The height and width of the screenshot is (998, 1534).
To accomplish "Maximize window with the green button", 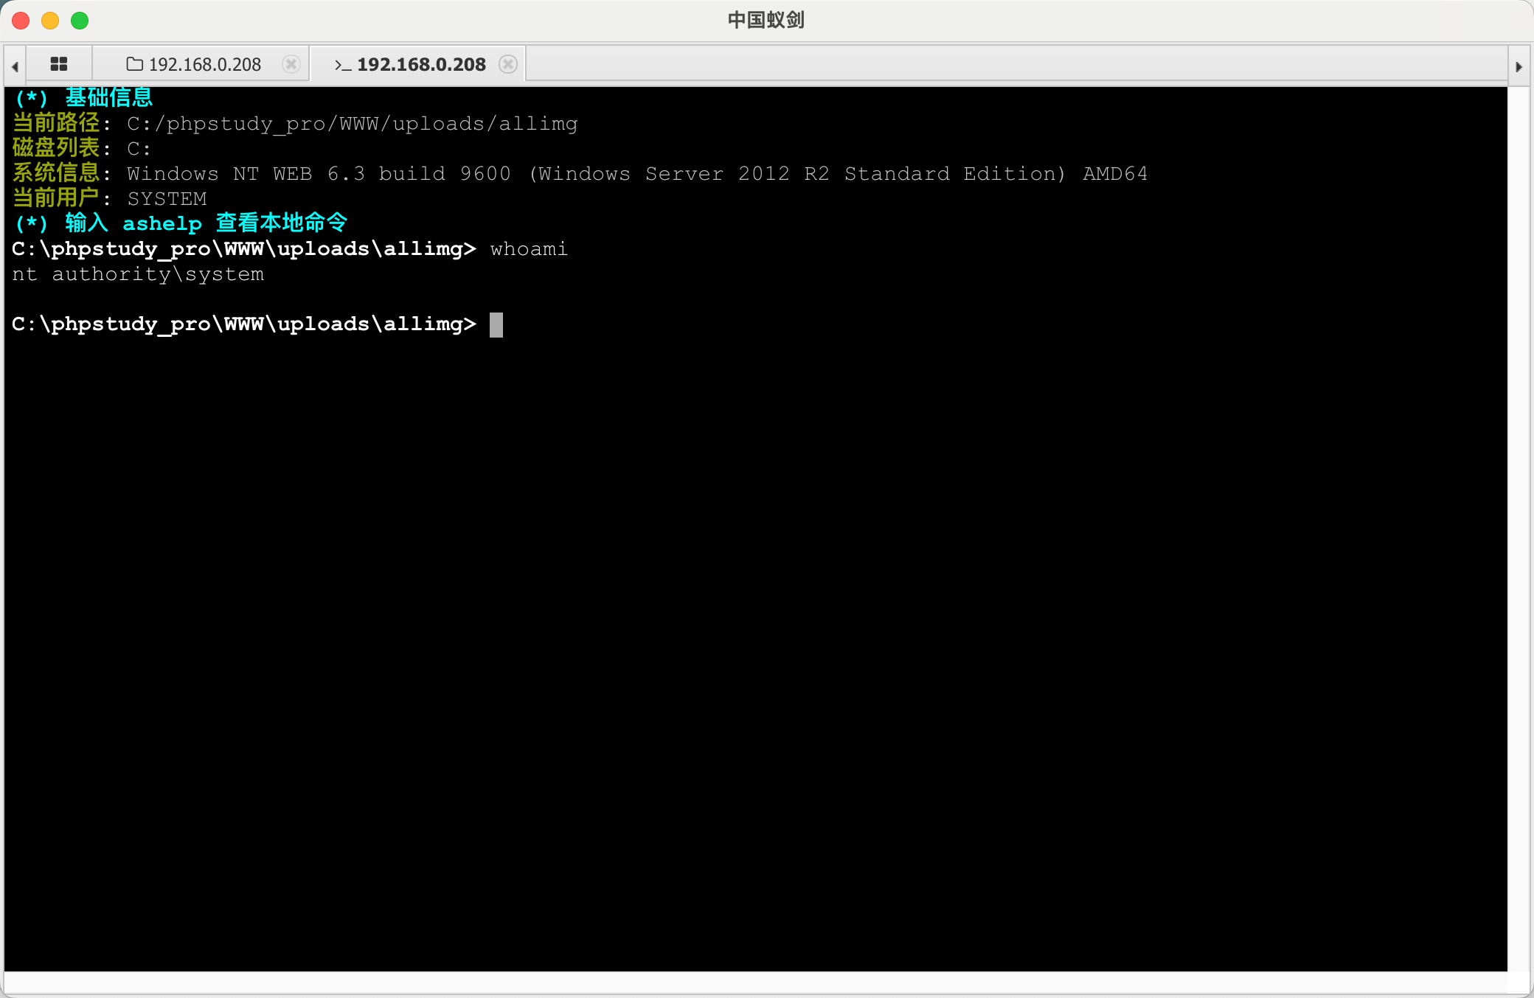I will (80, 21).
